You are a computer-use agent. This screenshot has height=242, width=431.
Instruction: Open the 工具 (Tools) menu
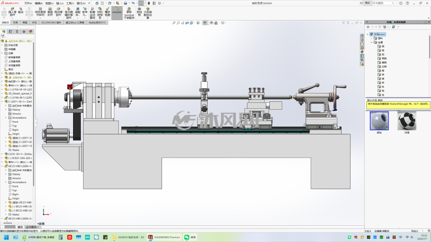[70, 3]
